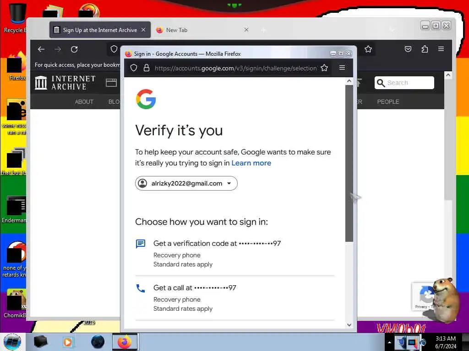Open the Pocket icon in Firefox toolbar
The image size is (469, 351).
[x=408, y=49]
